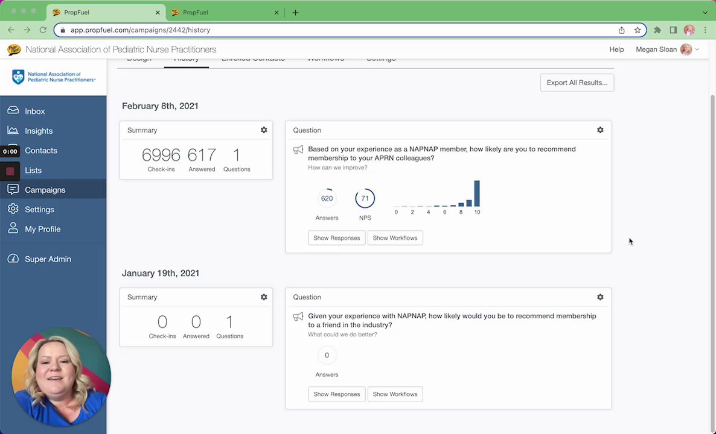Viewport: 716px width, 434px height.
Task: Open Settings gear in the sidebar
Action: tap(13, 209)
